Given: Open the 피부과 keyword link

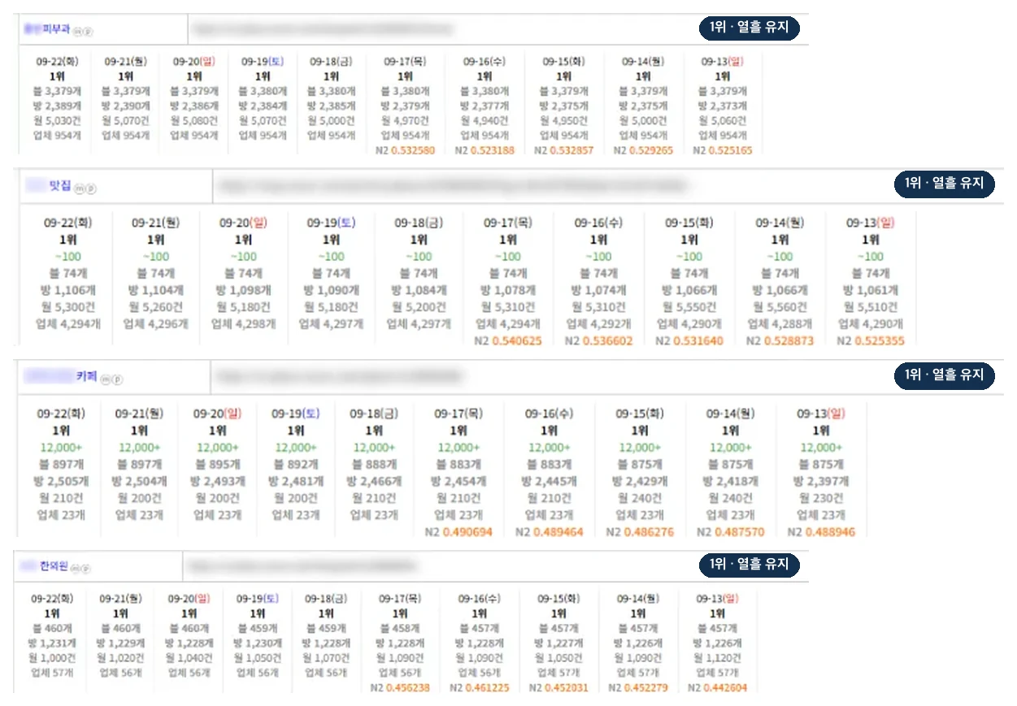Looking at the screenshot, I should point(47,28).
